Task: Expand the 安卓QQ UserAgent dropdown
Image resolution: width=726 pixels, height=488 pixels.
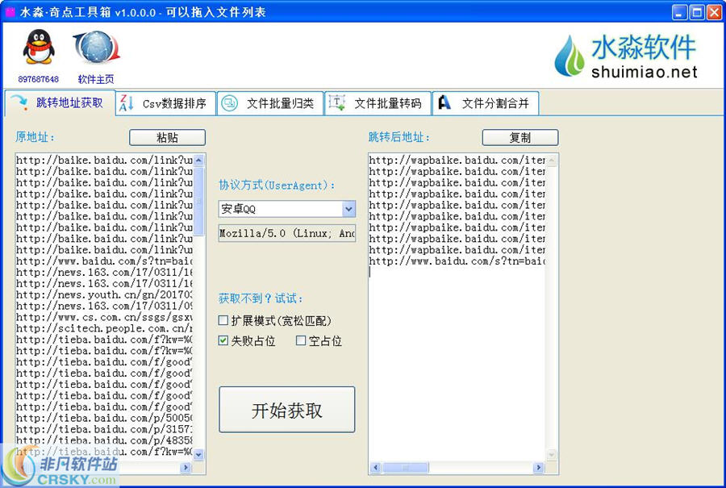Action: pyautogui.click(x=348, y=209)
